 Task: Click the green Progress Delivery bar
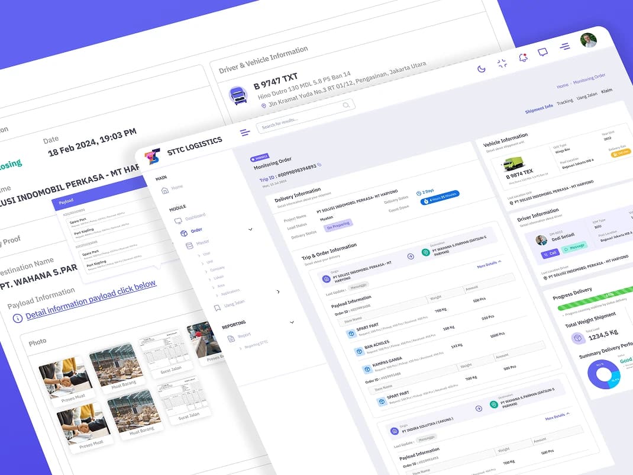click(596, 298)
